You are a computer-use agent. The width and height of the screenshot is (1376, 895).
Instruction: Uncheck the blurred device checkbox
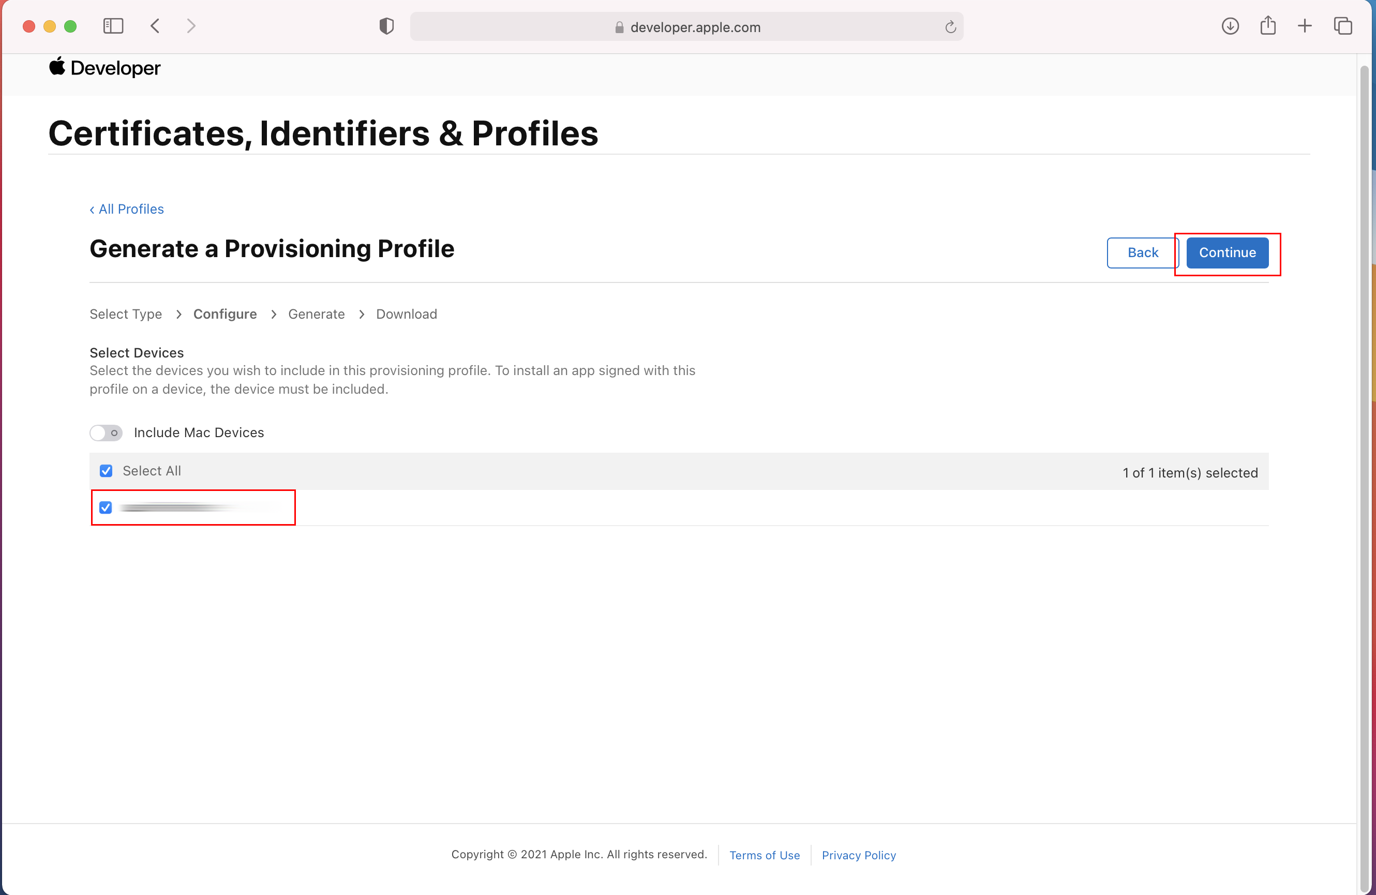point(106,508)
